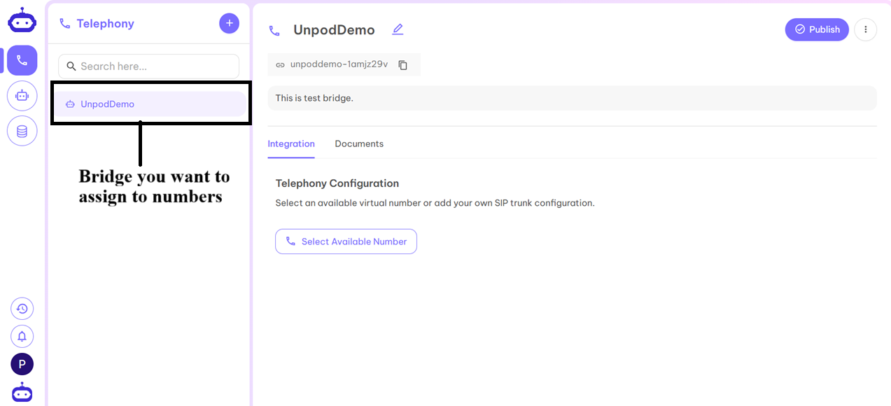The image size is (891, 406).
Task: Switch to the Documents tab
Action: [359, 143]
